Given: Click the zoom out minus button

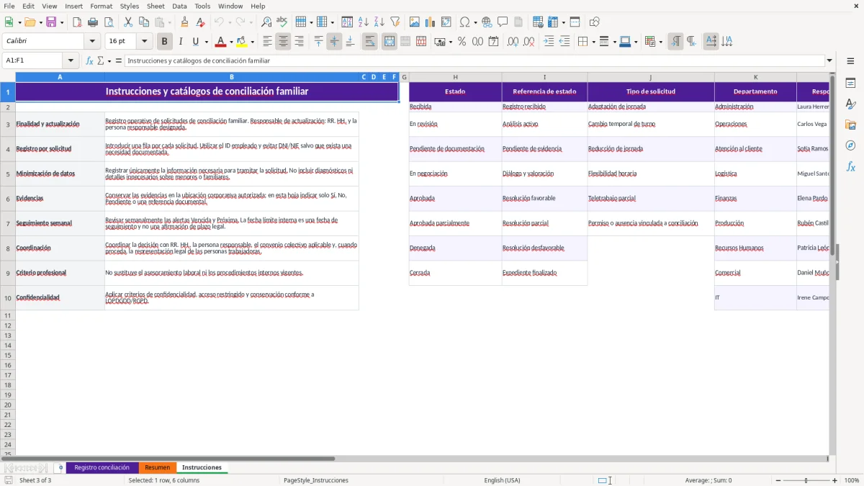Looking at the screenshot, I should pyautogui.click(x=778, y=480).
